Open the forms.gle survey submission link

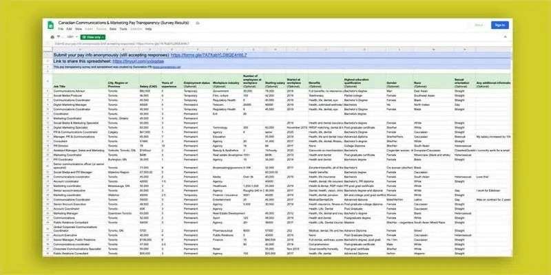(209, 55)
